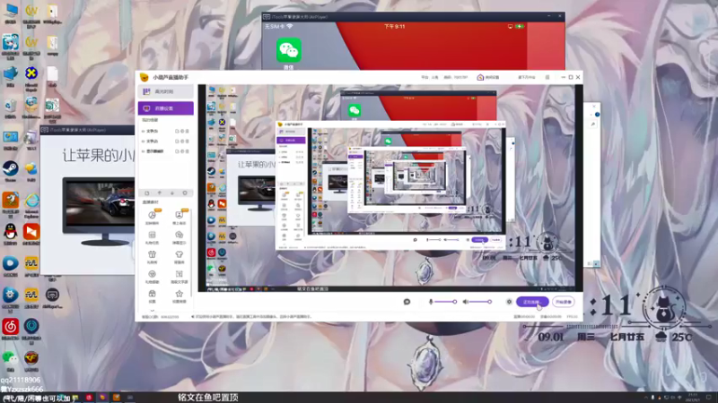Open the text-frame material widget
This screenshot has height=403, width=718.
pyautogui.click(x=179, y=276)
